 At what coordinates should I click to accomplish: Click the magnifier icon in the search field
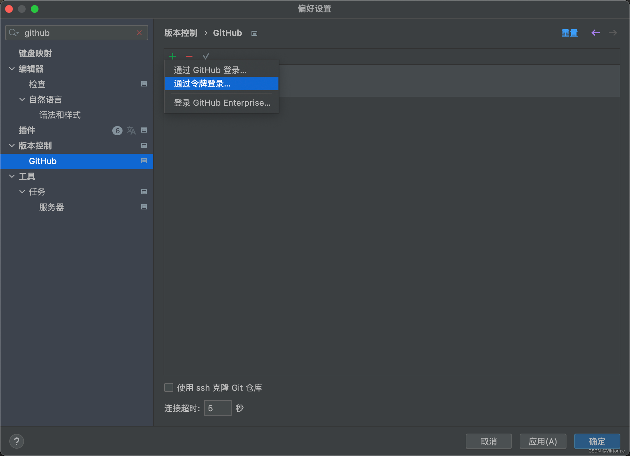pos(13,33)
